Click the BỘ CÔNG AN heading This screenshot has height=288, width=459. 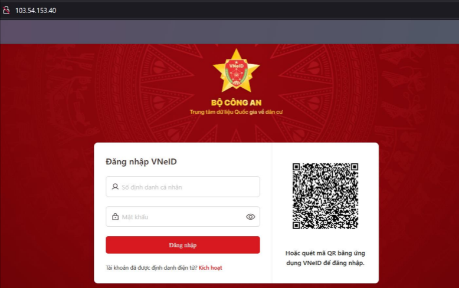pos(236,102)
